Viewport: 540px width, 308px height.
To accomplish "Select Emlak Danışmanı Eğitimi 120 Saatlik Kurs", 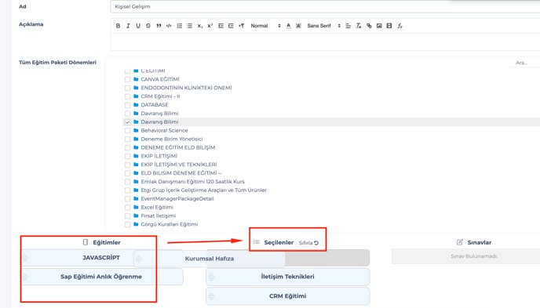I will pyautogui.click(x=192, y=182).
